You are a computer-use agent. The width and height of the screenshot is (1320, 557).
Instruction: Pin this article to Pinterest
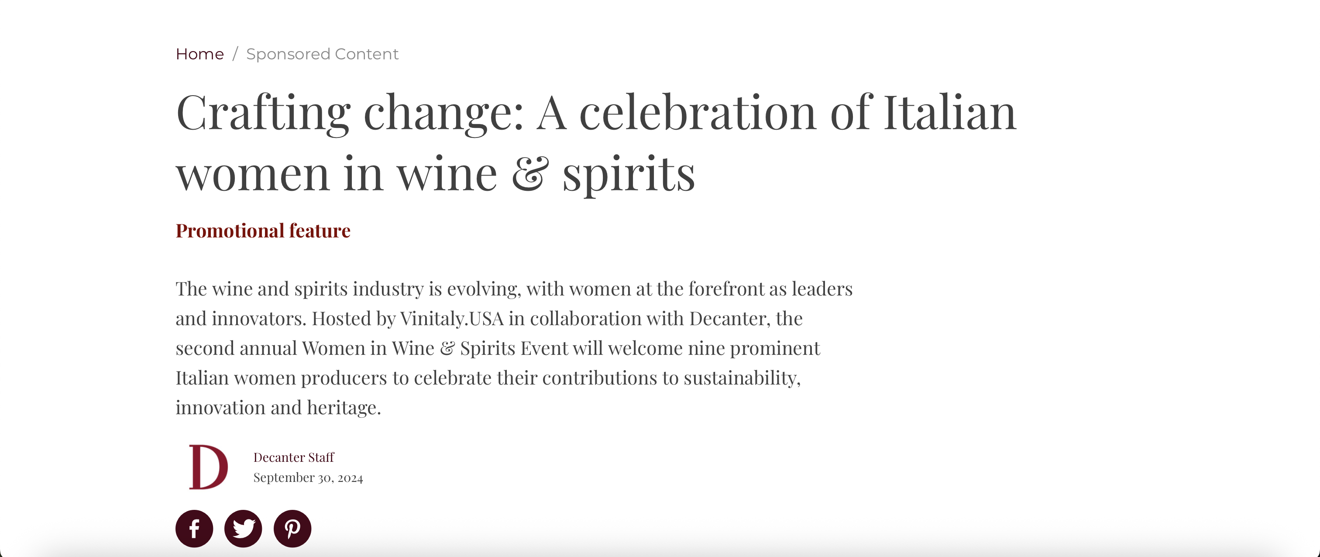292,528
